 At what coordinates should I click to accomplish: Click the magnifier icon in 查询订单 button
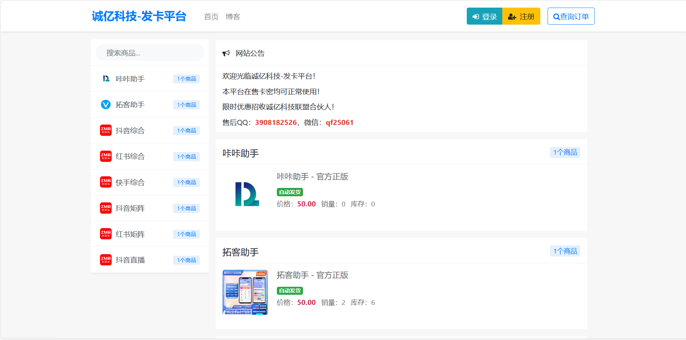(x=556, y=17)
